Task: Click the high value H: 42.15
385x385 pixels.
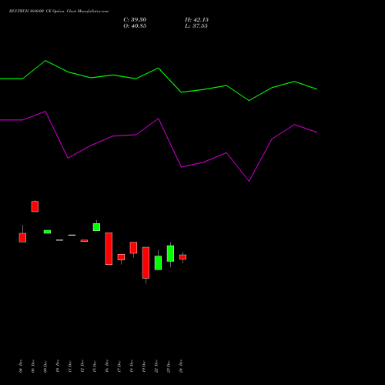Action: (x=196, y=20)
